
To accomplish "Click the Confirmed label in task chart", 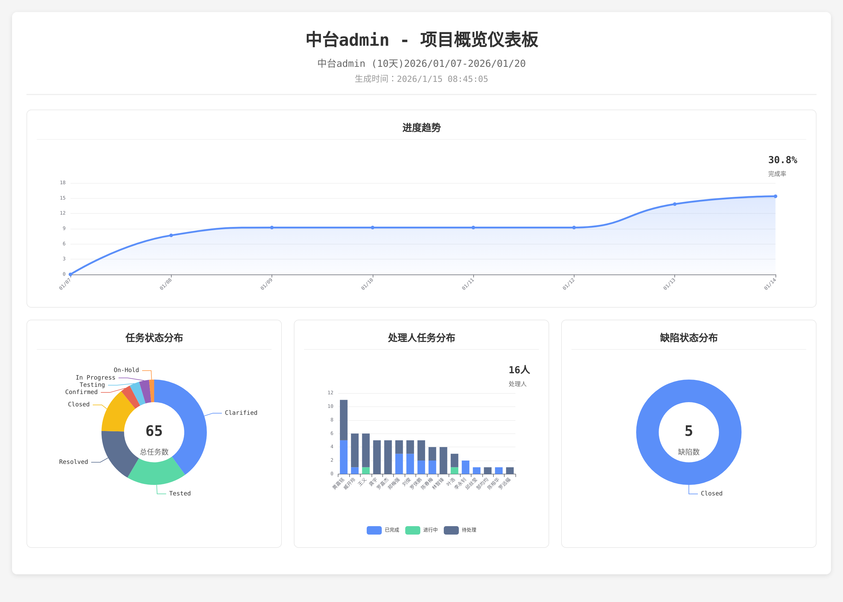I will tap(81, 392).
